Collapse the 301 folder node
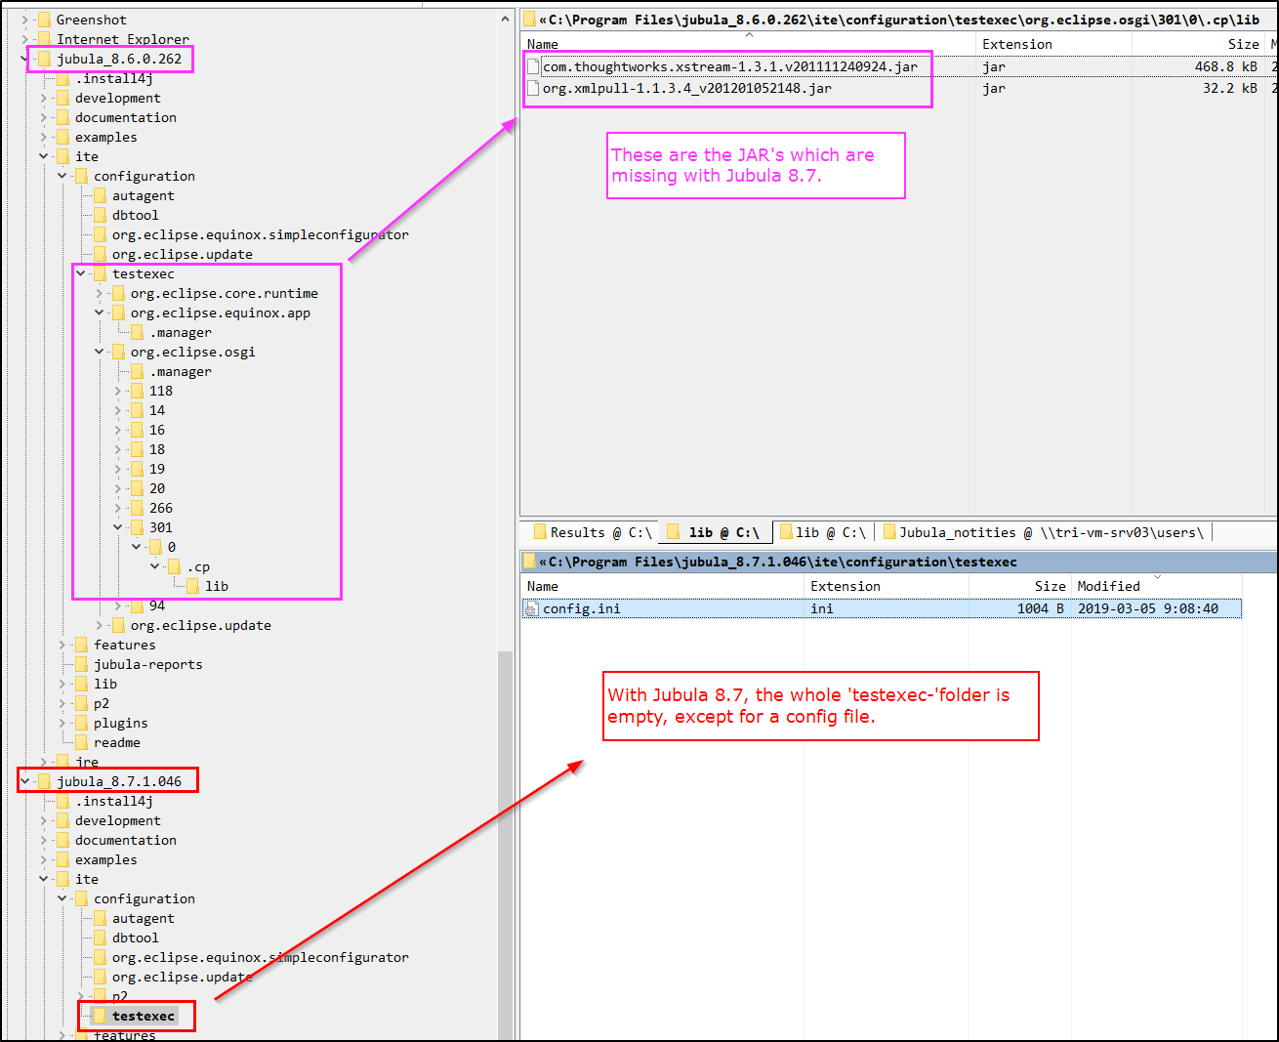The image size is (1279, 1042). tap(118, 527)
